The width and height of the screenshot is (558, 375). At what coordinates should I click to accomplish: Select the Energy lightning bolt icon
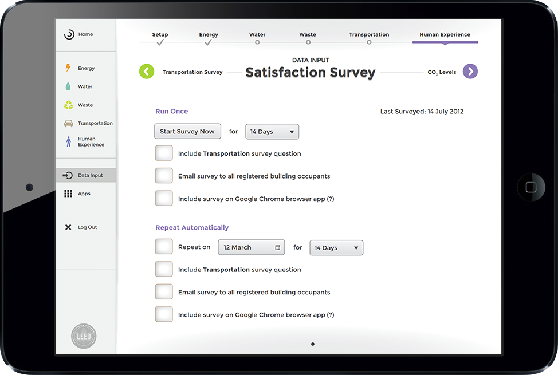[68, 68]
